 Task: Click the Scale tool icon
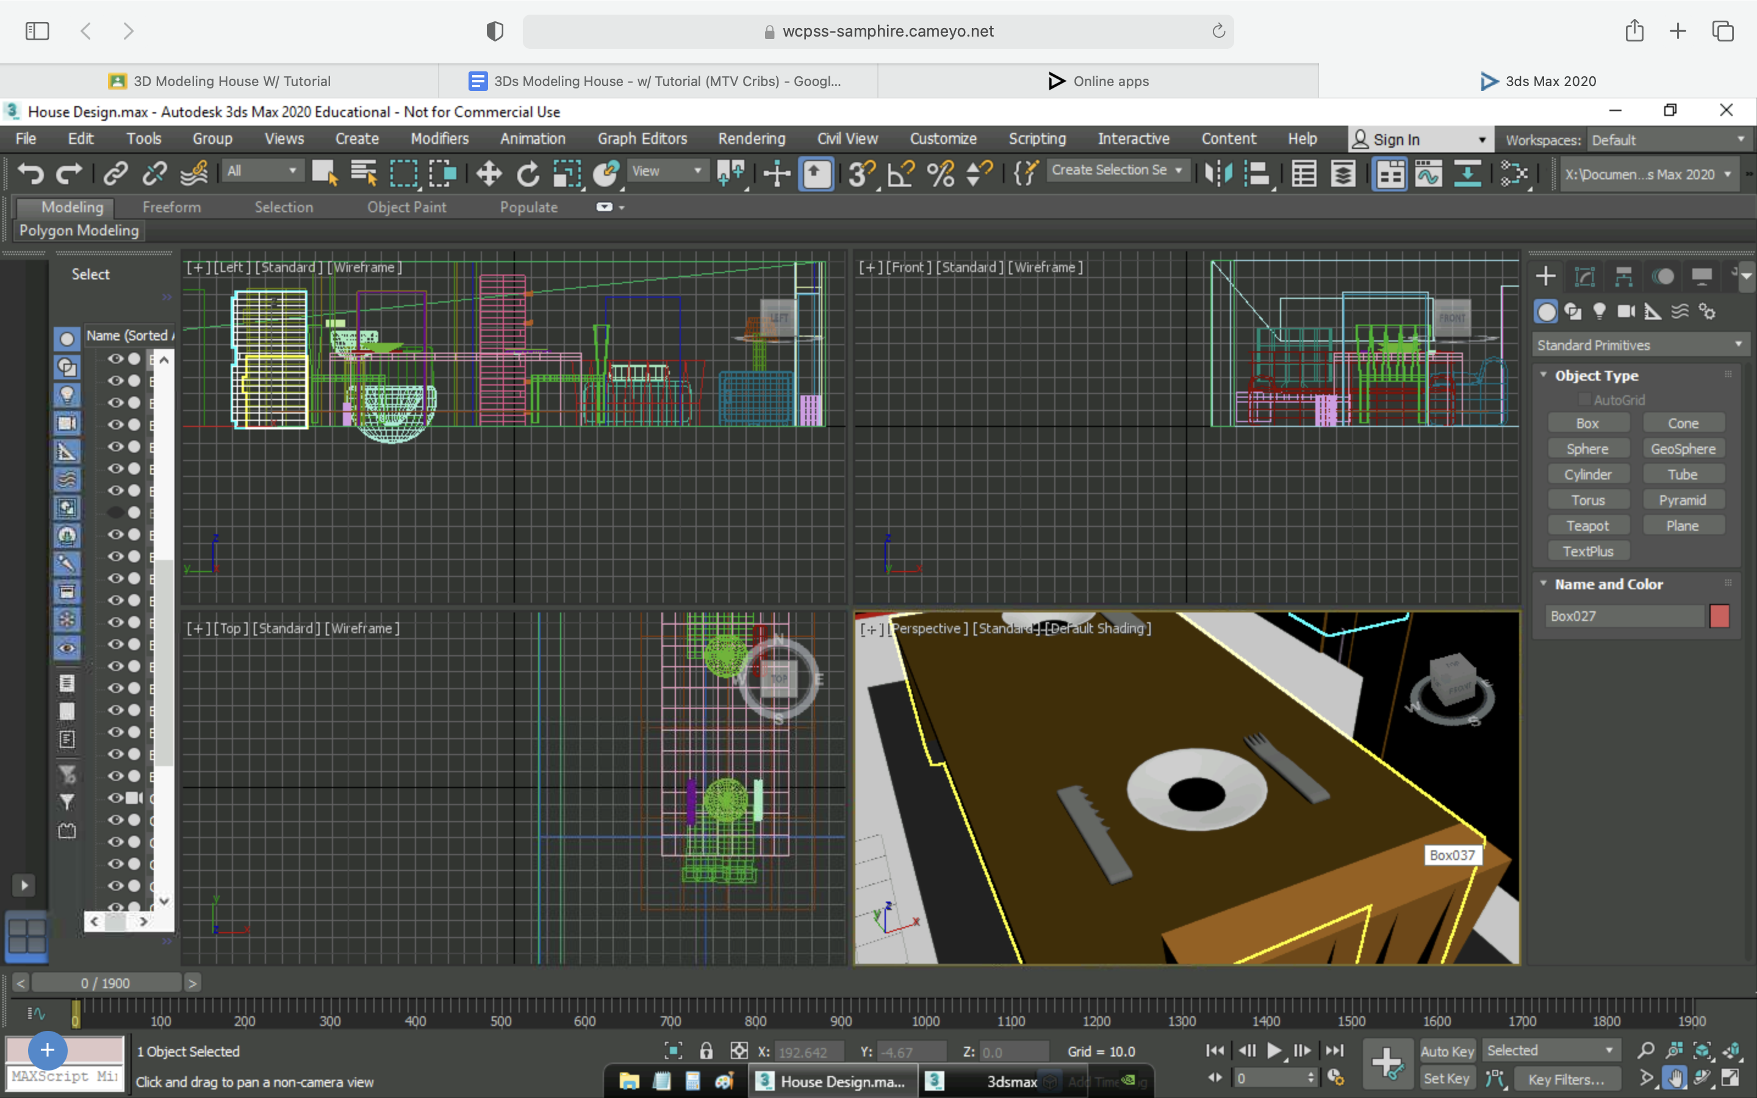coord(568,172)
